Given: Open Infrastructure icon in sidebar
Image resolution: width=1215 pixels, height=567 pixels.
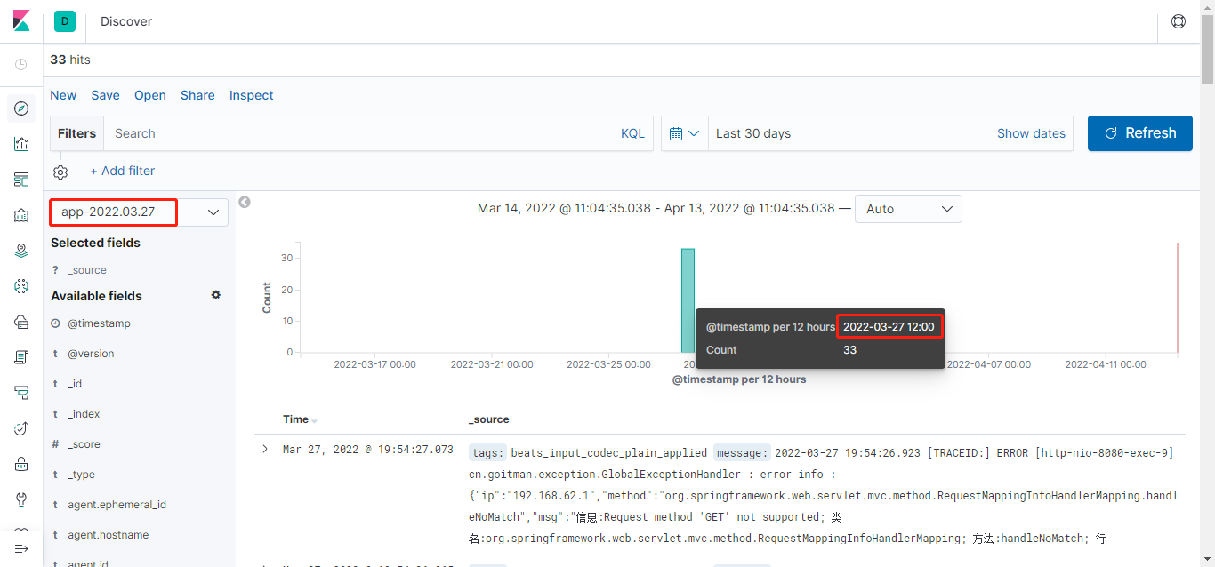Looking at the screenshot, I should pyautogui.click(x=21, y=322).
